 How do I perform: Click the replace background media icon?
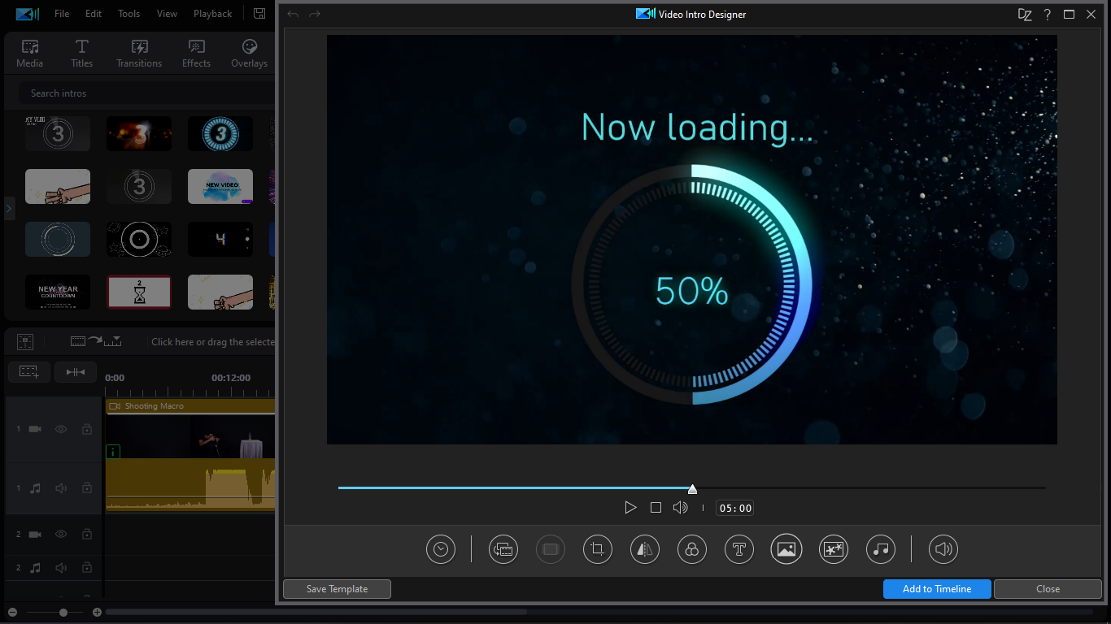tap(503, 549)
